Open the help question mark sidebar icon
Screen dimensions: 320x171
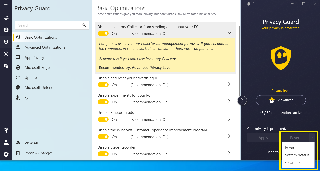pyautogui.click(x=6, y=130)
